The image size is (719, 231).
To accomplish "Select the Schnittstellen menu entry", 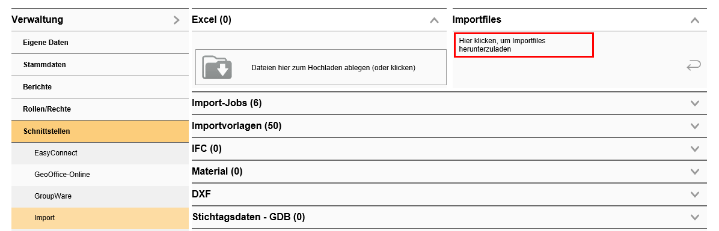I will point(100,131).
